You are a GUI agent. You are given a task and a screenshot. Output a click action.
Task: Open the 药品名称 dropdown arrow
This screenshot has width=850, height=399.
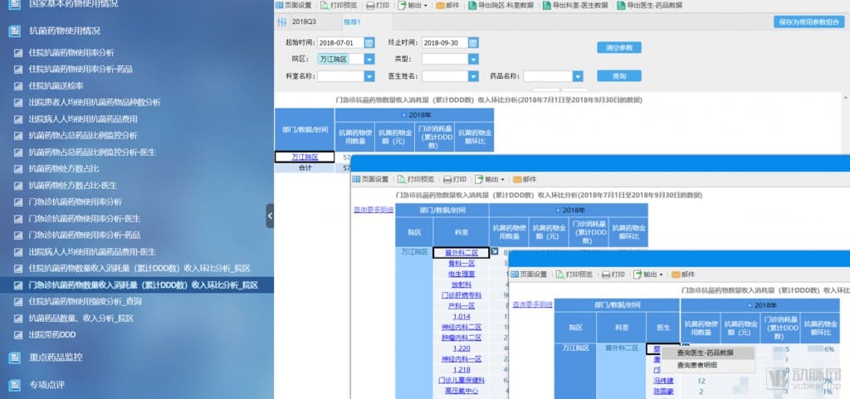pyautogui.click(x=578, y=76)
